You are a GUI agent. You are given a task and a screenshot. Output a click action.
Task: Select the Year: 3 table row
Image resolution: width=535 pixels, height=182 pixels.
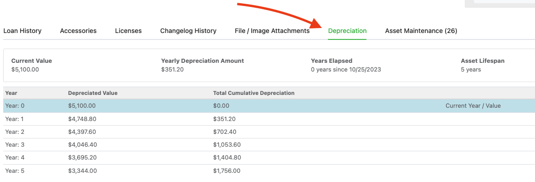(269, 145)
